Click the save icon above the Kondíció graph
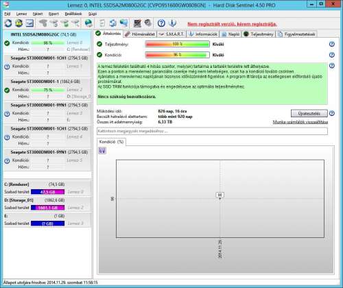The height and width of the screenshot is (288, 343). (102, 150)
